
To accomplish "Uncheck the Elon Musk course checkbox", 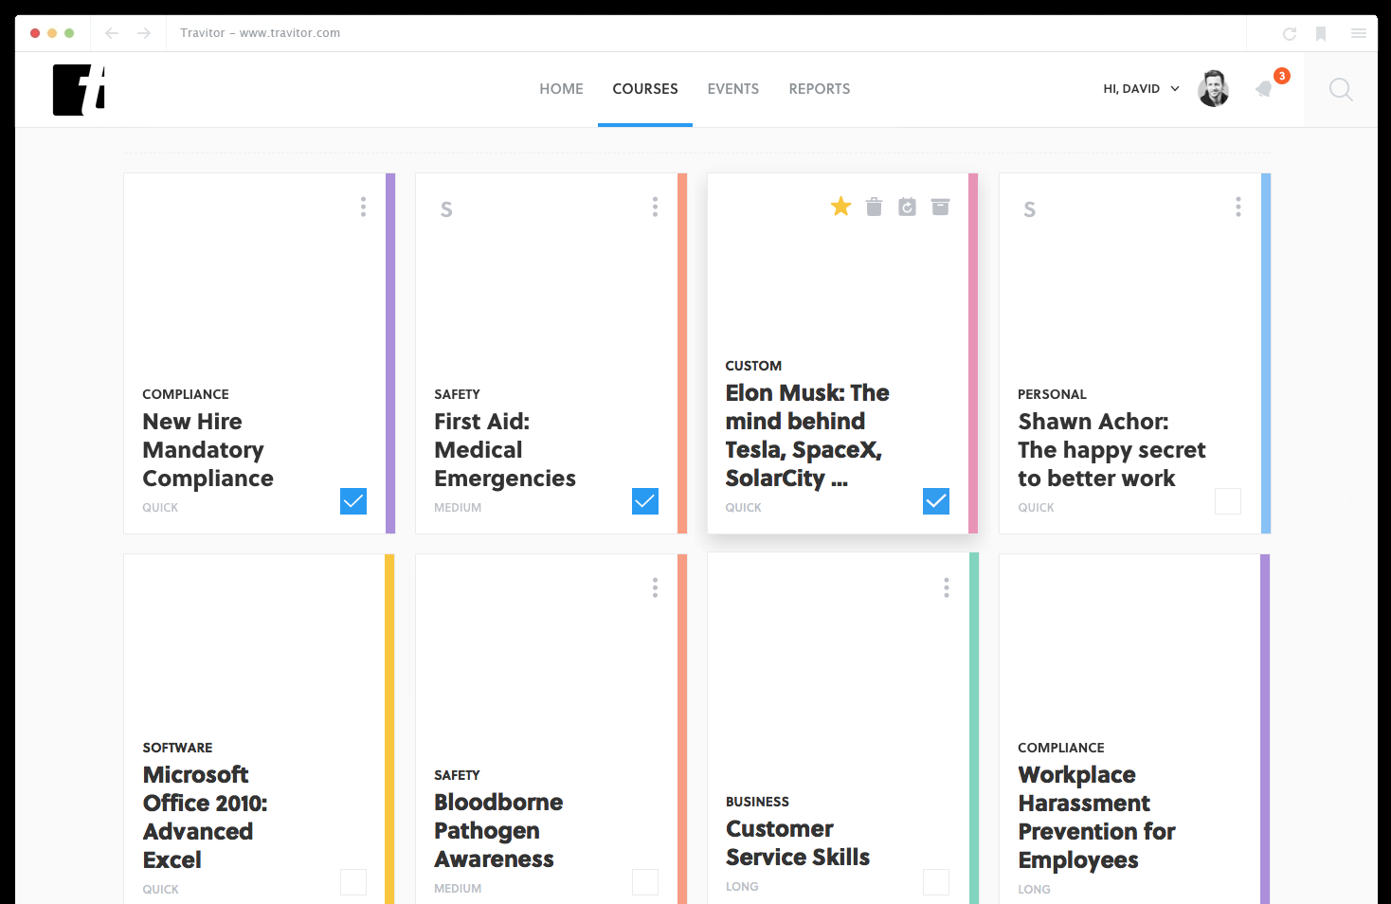I will pyautogui.click(x=936, y=501).
